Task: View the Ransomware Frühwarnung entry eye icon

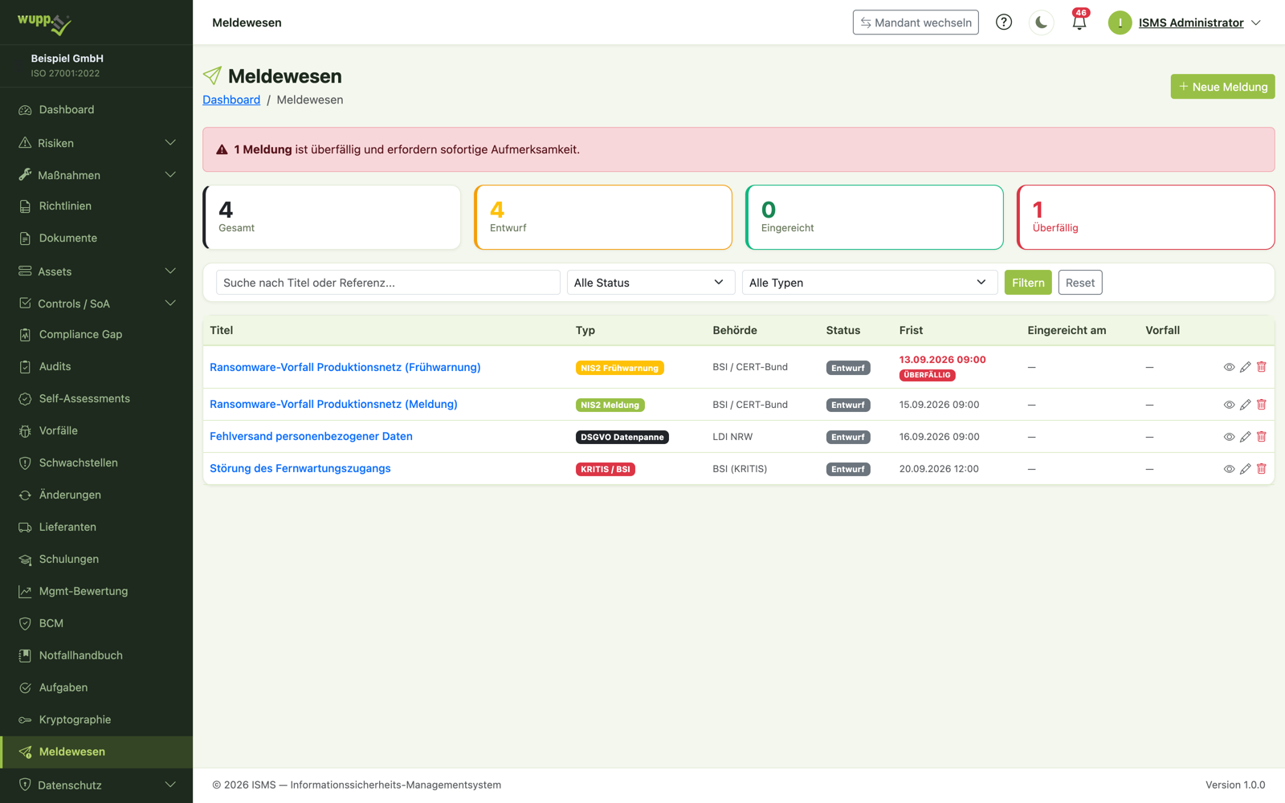Action: pos(1229,367)
